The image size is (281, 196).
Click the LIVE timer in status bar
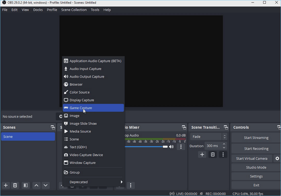[187, 194]
